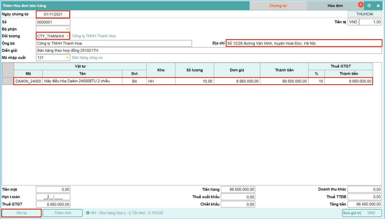This screenshot has width=385, height=219.
Task: Select the row header of DAIKIN_24000 line
Action: (x=8, y=81)
